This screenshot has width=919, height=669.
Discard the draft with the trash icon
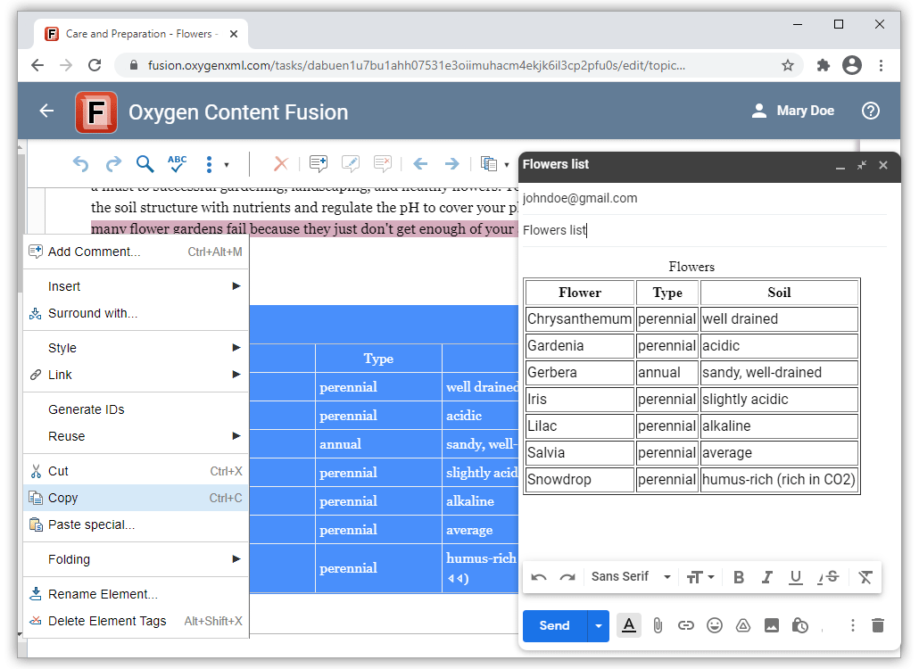878,625
